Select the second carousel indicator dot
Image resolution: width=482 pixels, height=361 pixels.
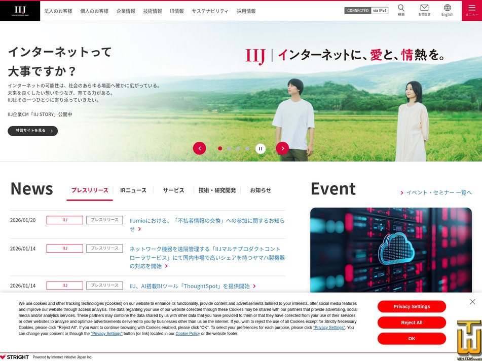tap(229, 148)
